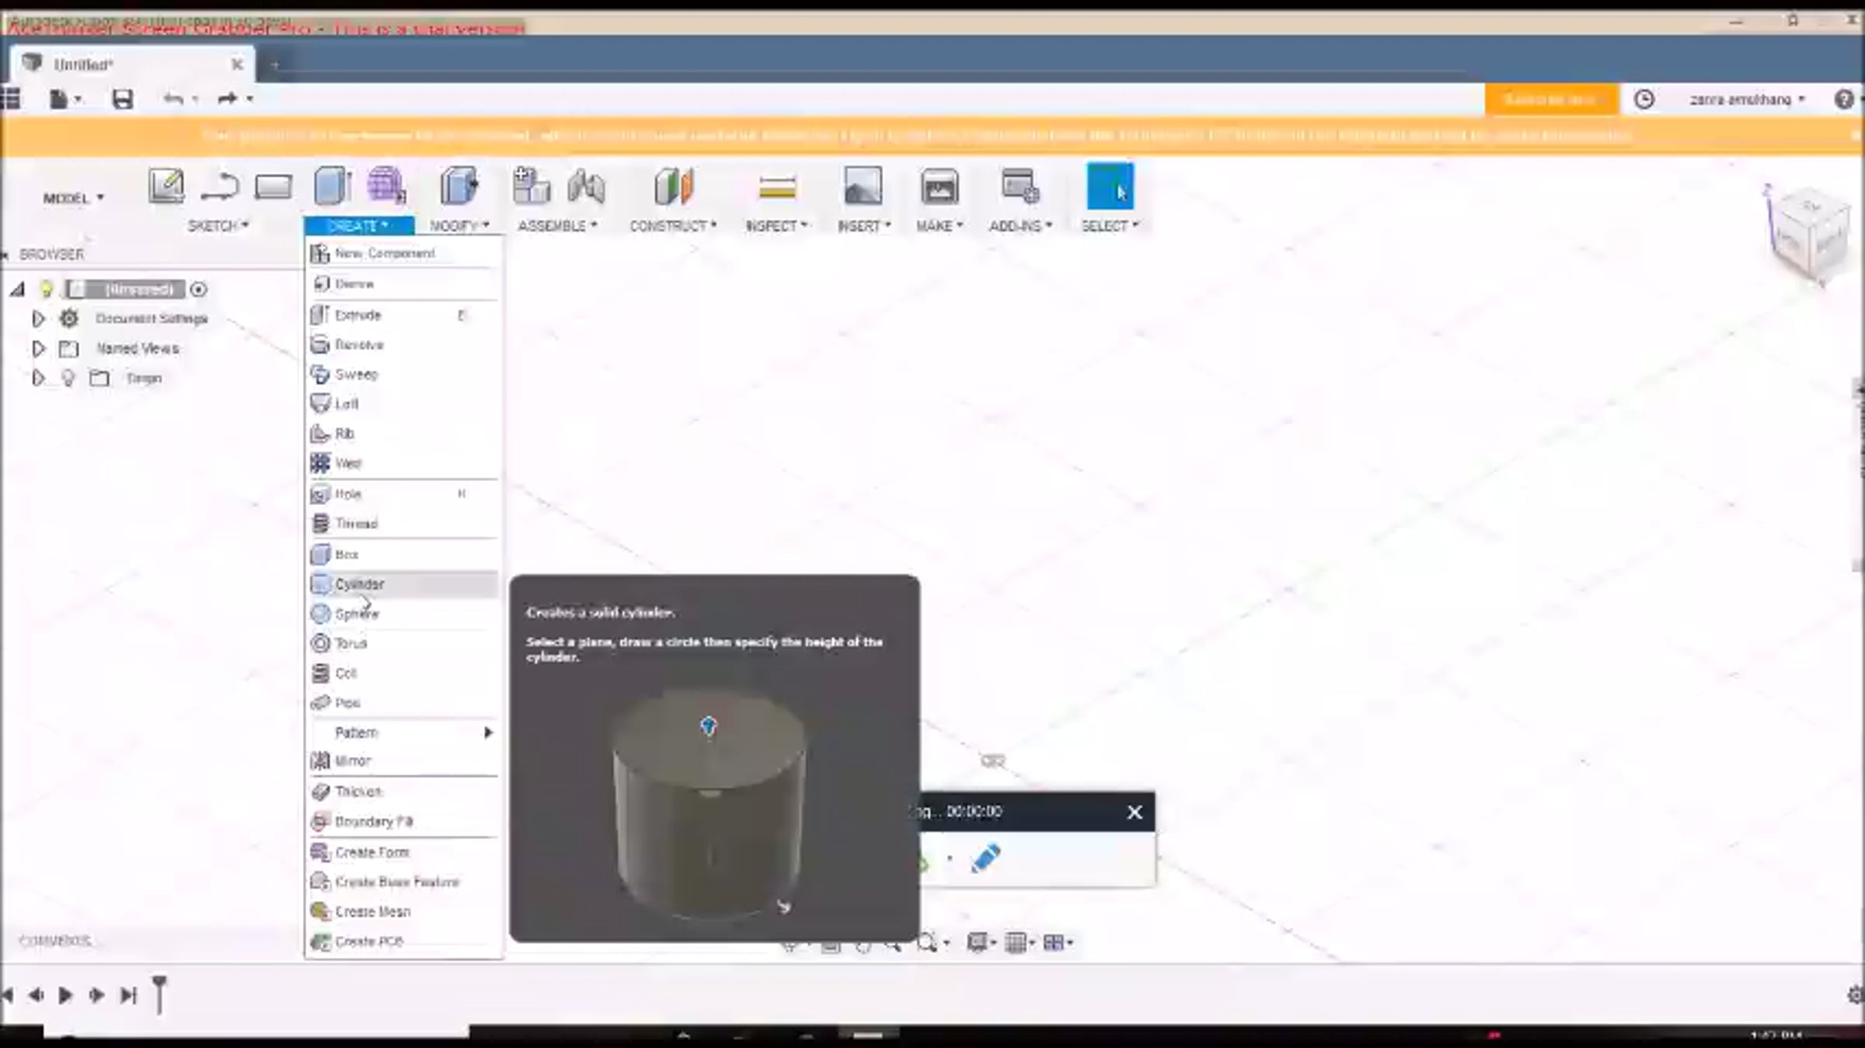Open the Help question mark icon
This screenshot has height=1048, width=1865.
click(1844, 99)
